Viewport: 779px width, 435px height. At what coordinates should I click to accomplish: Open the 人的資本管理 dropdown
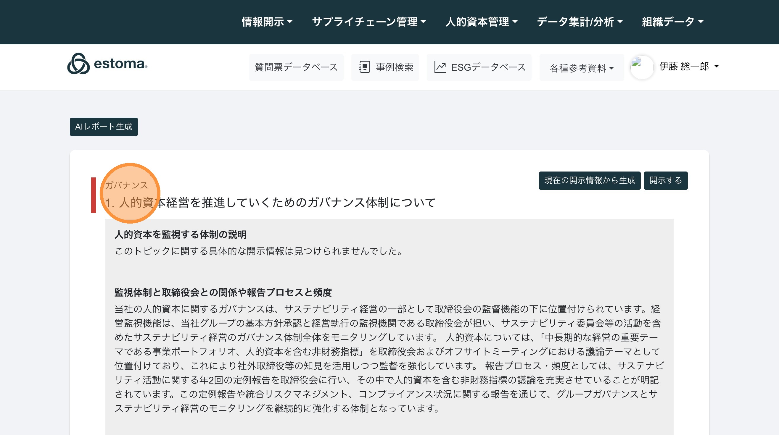click(x=482, y=22)
